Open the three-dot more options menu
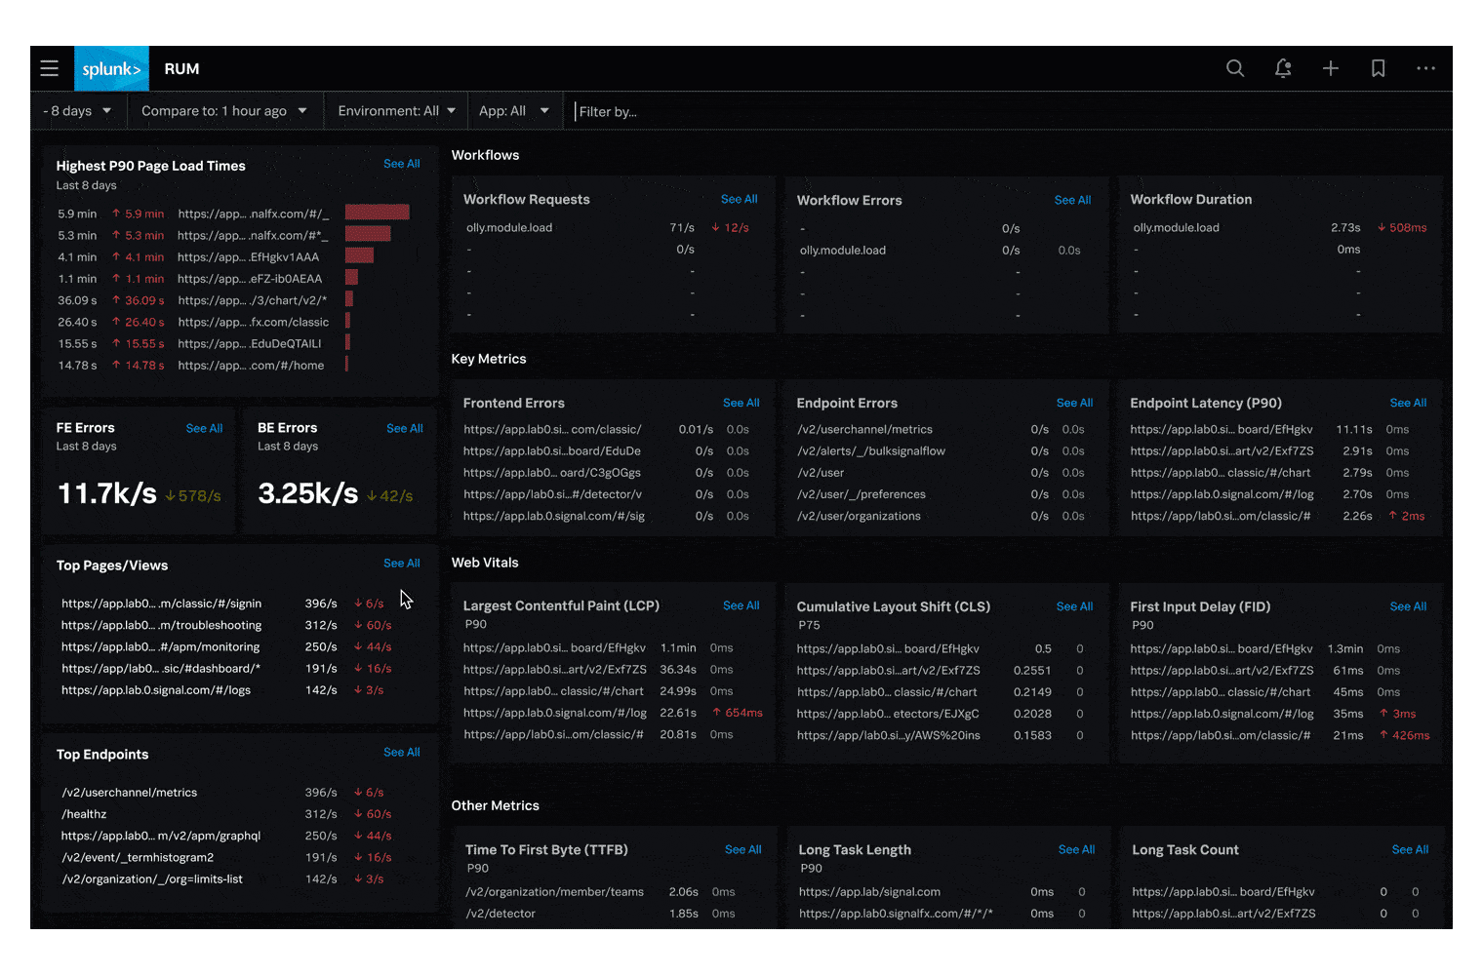This screenshot has width=1483, height=975. pyautogui.click(x=1425, y=68)
